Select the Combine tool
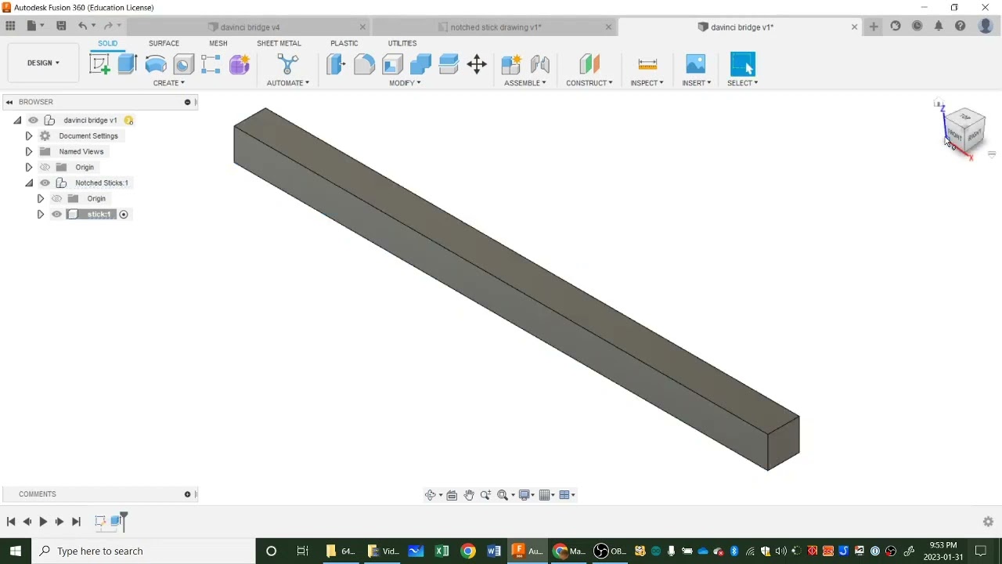1002x564 pixels. click(x=420, y=64)
